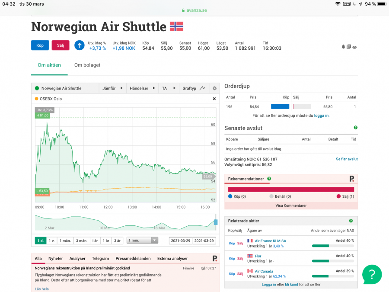Click help icon beside Senaste avslut

[x=356, y=128]
